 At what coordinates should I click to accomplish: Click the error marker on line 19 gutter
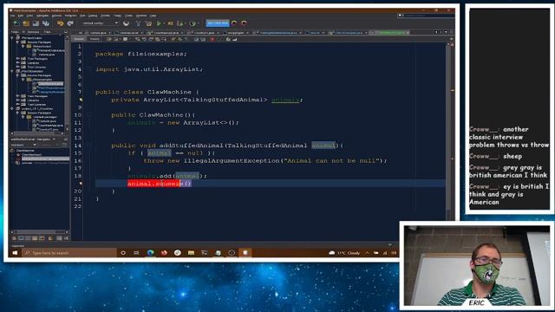coord(81,183)
